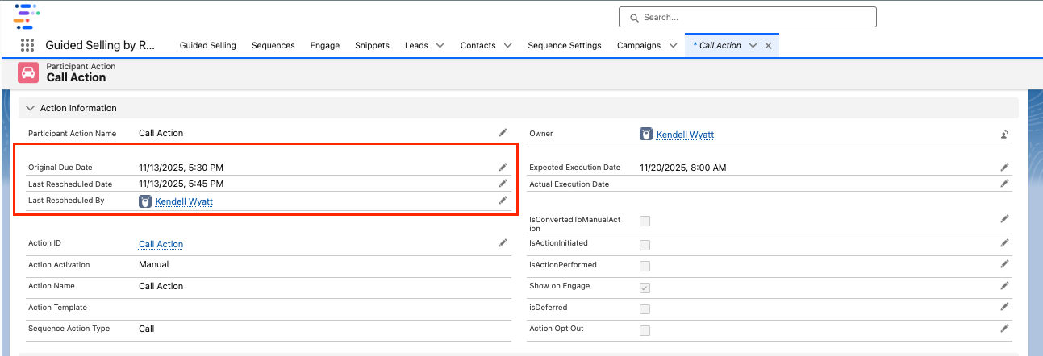Viewport: 1043px width, 356px height.
Task: Click the RevenueGrid logo at top left
Action: [x=27, y=16]
